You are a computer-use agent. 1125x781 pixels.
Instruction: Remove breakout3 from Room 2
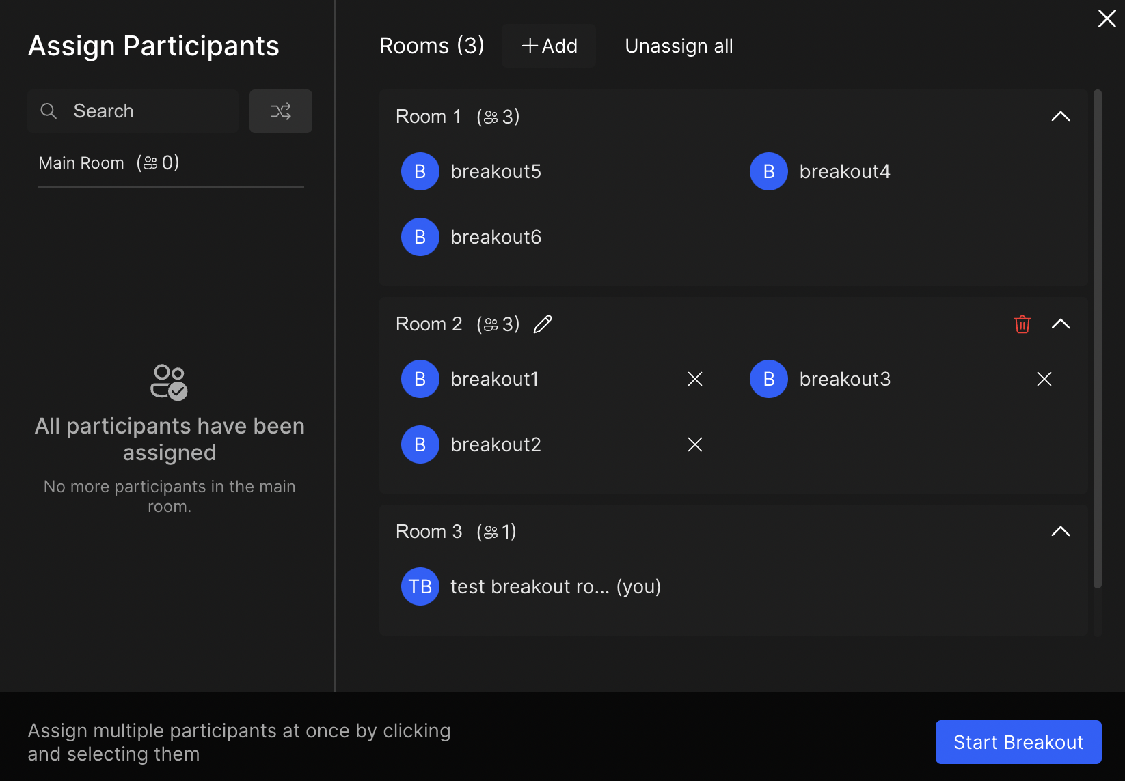coord(1044,379)
